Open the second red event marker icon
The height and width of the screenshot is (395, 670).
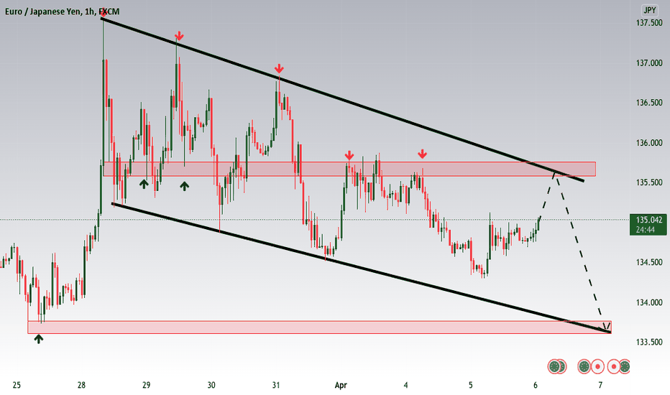[x=614, y=366]
